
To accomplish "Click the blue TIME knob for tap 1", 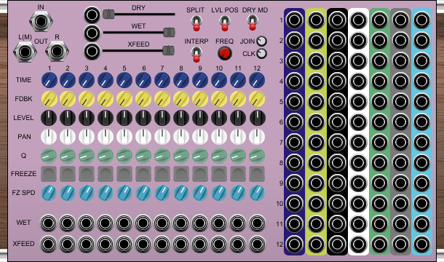I will [49, 80].
